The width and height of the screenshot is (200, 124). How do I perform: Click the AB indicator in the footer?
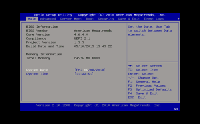[176, 109]
